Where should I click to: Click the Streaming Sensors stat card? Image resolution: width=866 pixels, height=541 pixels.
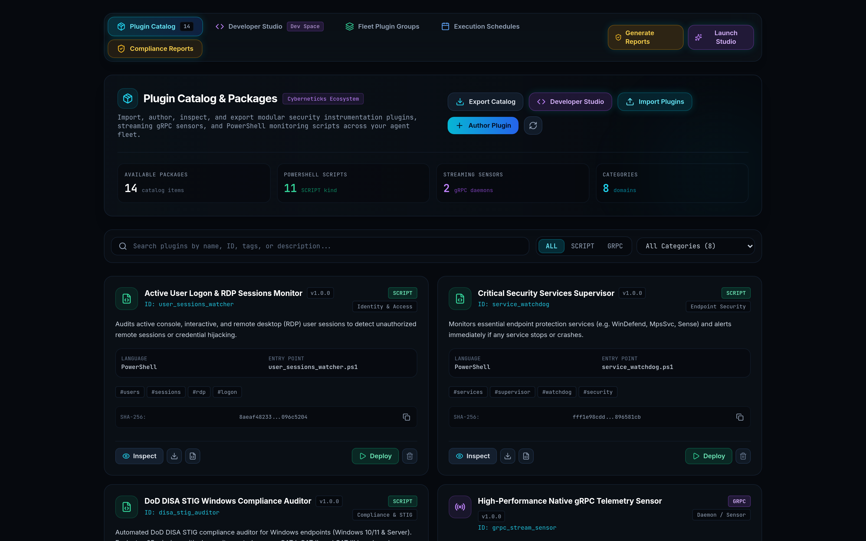[513, 183]
